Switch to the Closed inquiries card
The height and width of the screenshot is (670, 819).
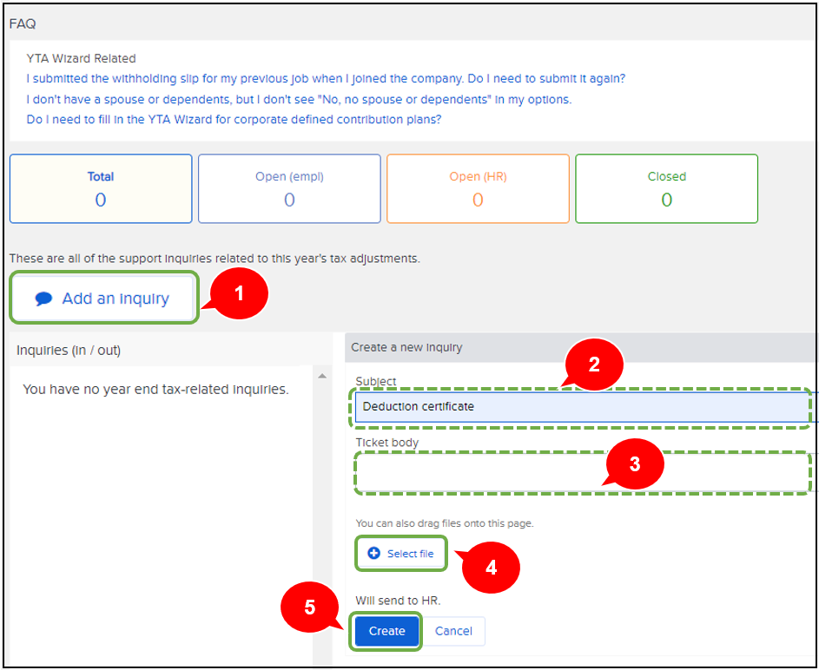(666, 189)
